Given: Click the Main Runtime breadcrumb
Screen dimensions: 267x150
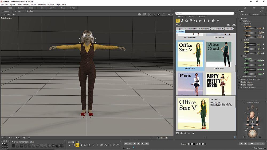Looking at the screenshot, I should 192,29.
